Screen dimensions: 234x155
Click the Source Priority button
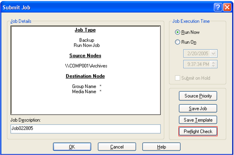tap(198, 96)
